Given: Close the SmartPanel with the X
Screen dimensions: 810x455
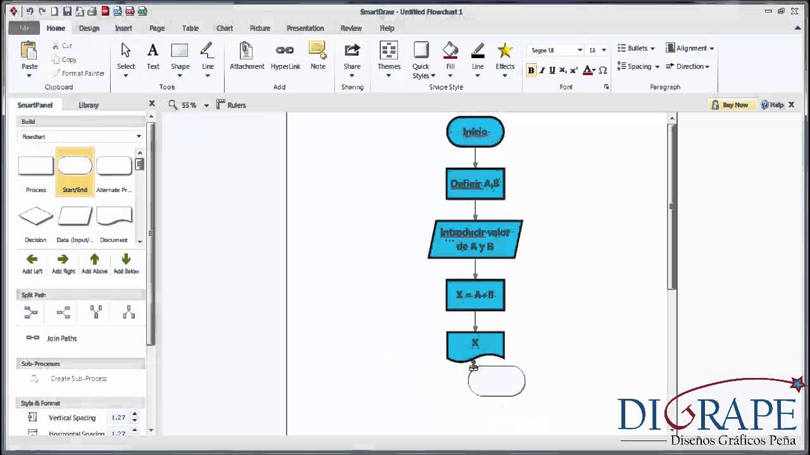Looking at the screenshot, I should coord(152,104).
